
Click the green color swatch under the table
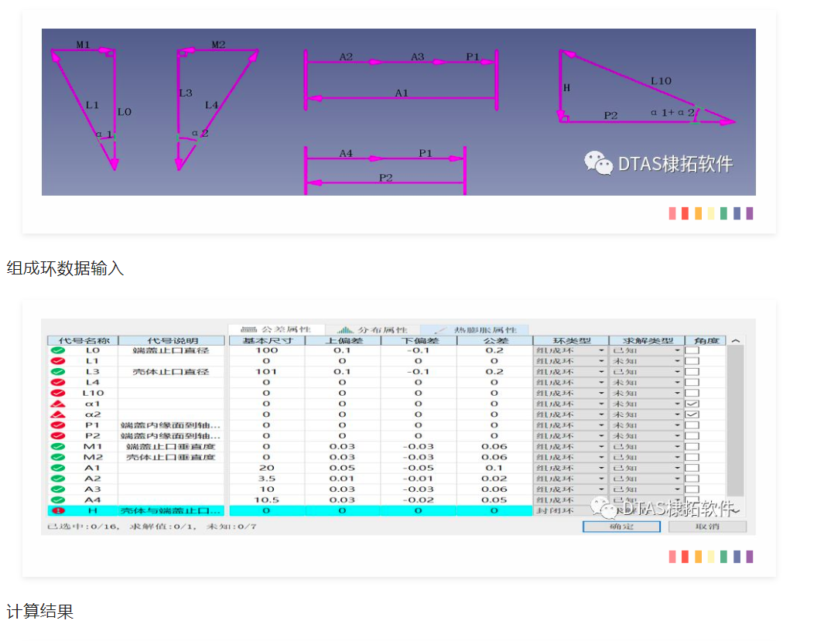coord(723,557)
